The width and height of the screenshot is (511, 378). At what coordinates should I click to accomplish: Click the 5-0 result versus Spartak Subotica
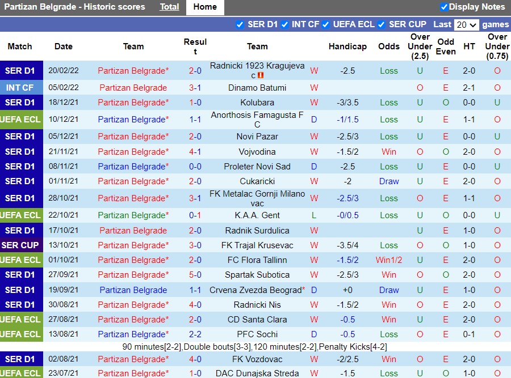tap(195, 275)
